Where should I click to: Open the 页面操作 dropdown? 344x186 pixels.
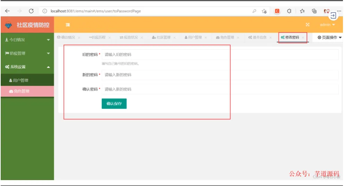(329, 37)
